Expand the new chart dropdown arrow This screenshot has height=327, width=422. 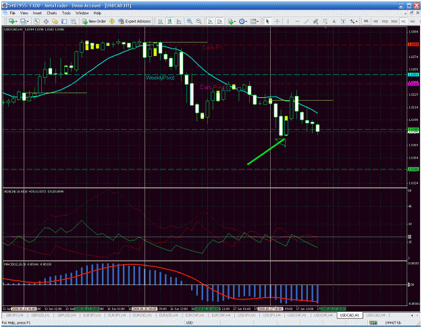point(16,21)
